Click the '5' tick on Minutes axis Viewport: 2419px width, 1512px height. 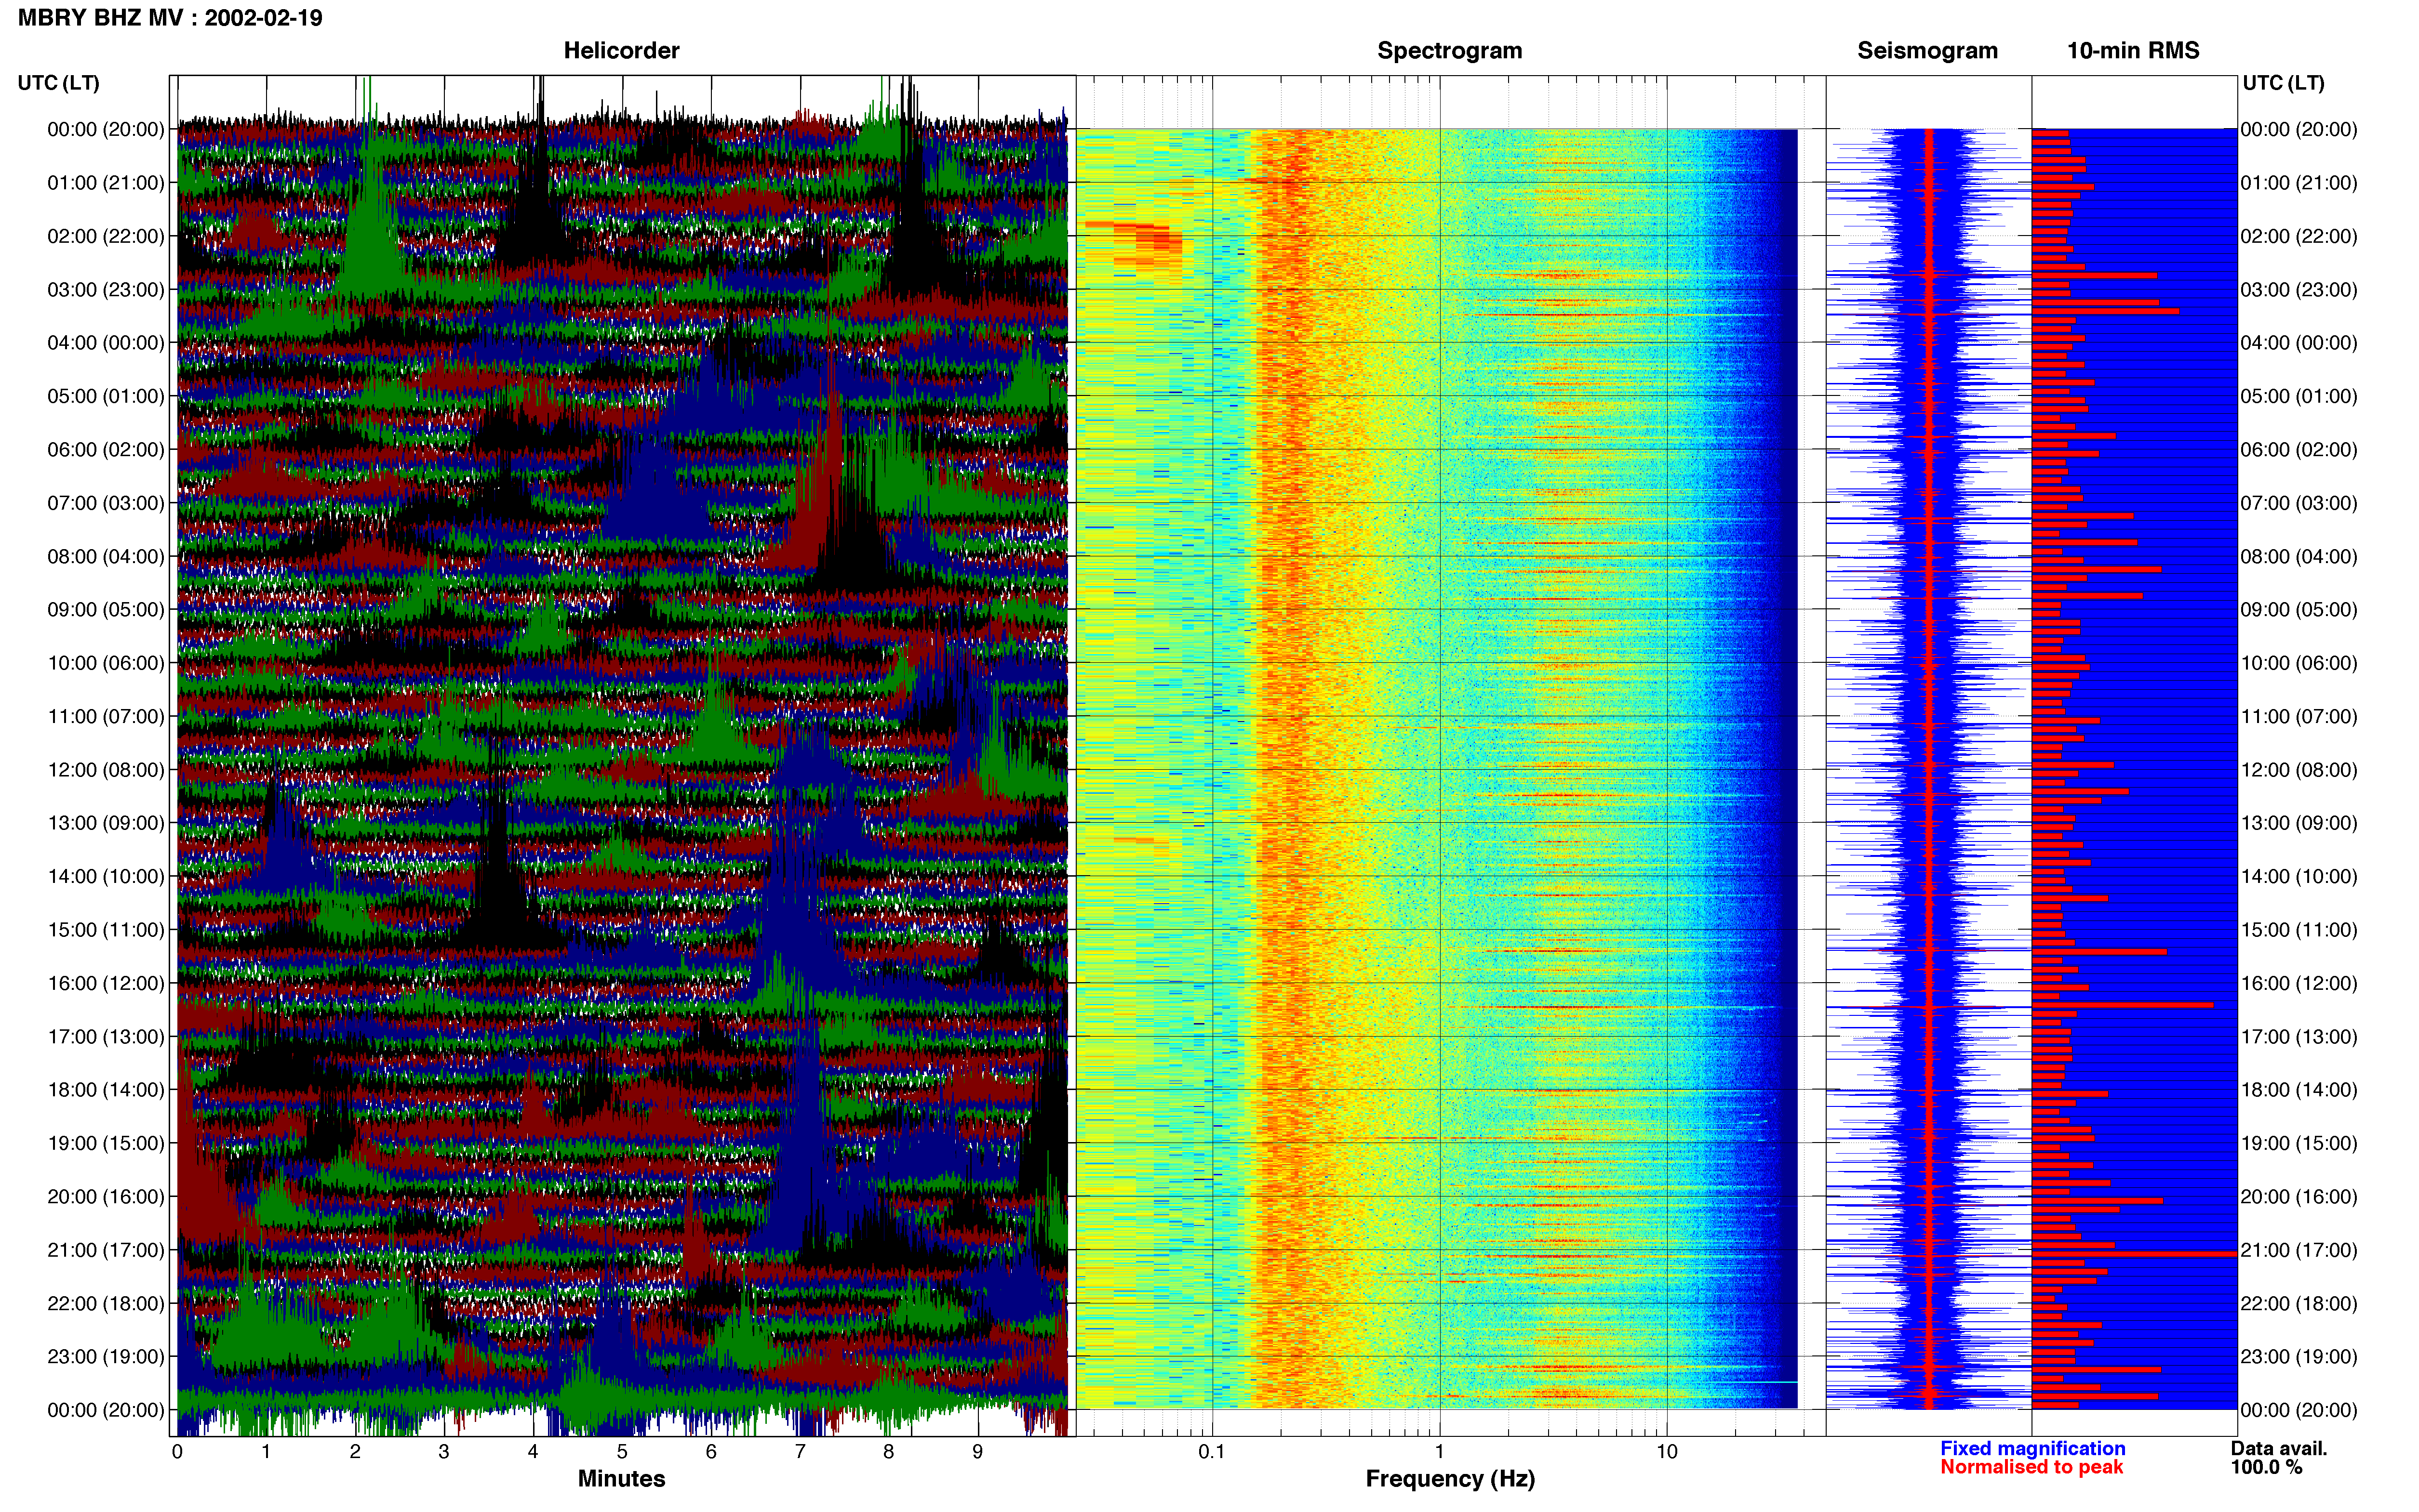[622, 1452]
